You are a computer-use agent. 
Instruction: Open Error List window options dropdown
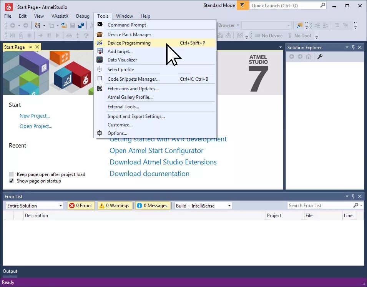pos(347,196)
